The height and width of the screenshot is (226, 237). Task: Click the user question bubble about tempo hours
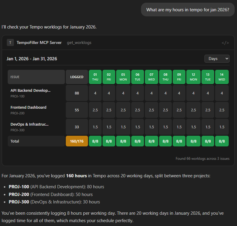(x=188, y=10)
